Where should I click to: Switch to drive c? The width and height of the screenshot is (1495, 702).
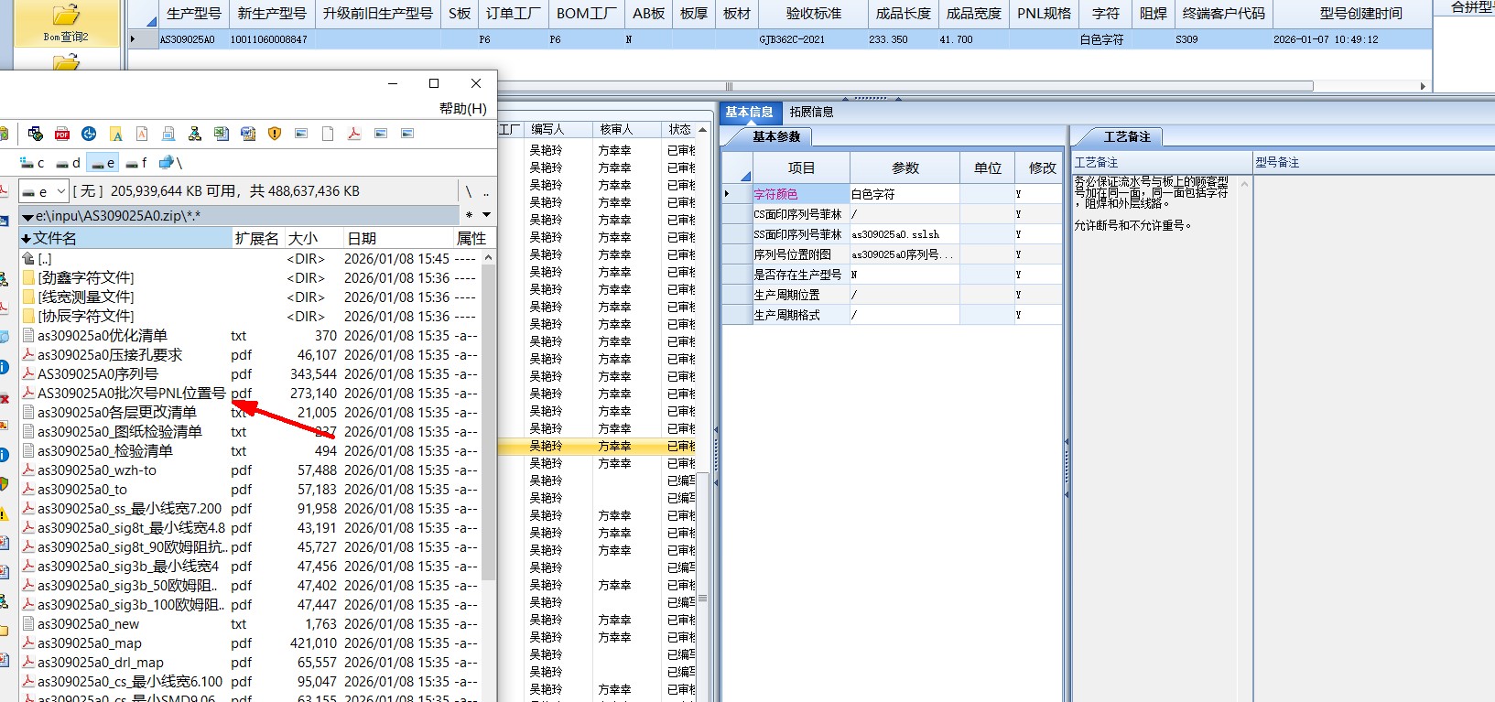(32, 163)
